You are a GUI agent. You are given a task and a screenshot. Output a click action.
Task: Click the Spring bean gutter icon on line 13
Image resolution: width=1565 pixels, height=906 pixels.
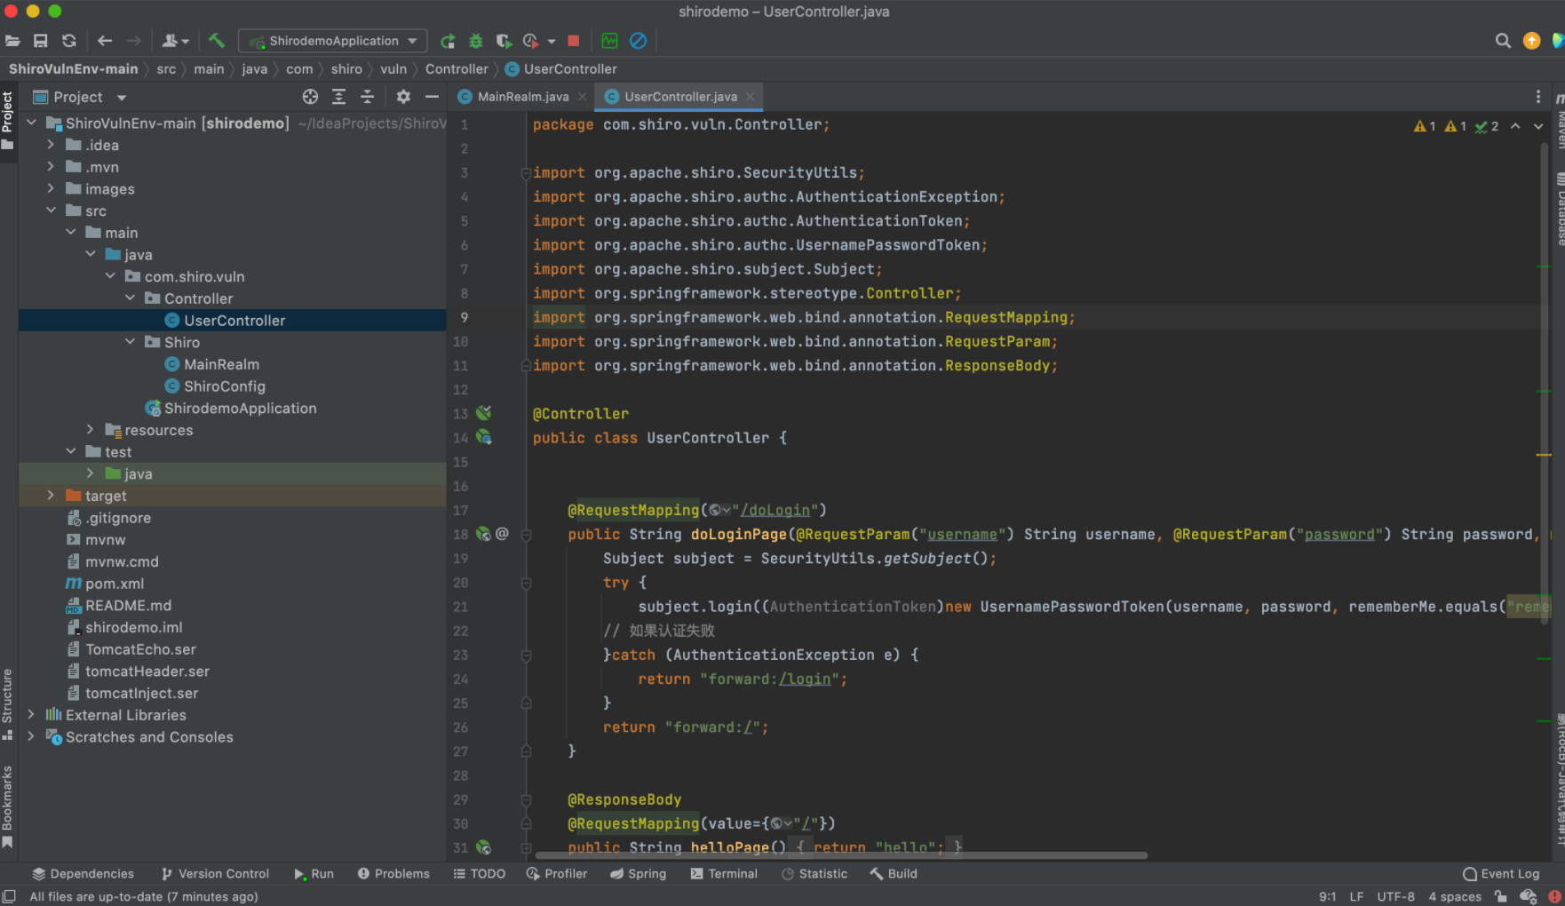click(x=483, y=413)
